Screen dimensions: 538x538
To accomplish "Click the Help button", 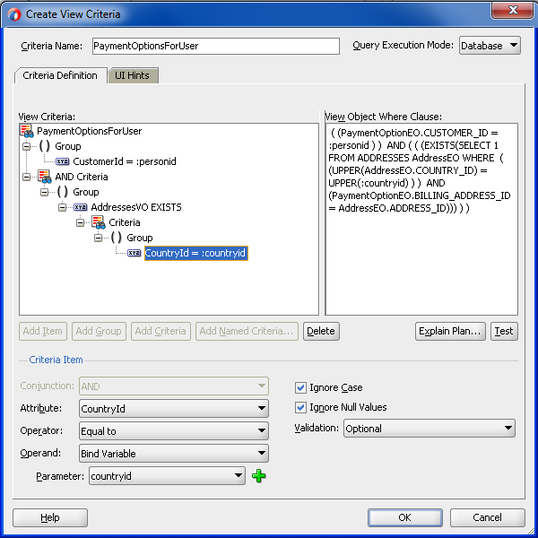I will [x=50, y=517].
